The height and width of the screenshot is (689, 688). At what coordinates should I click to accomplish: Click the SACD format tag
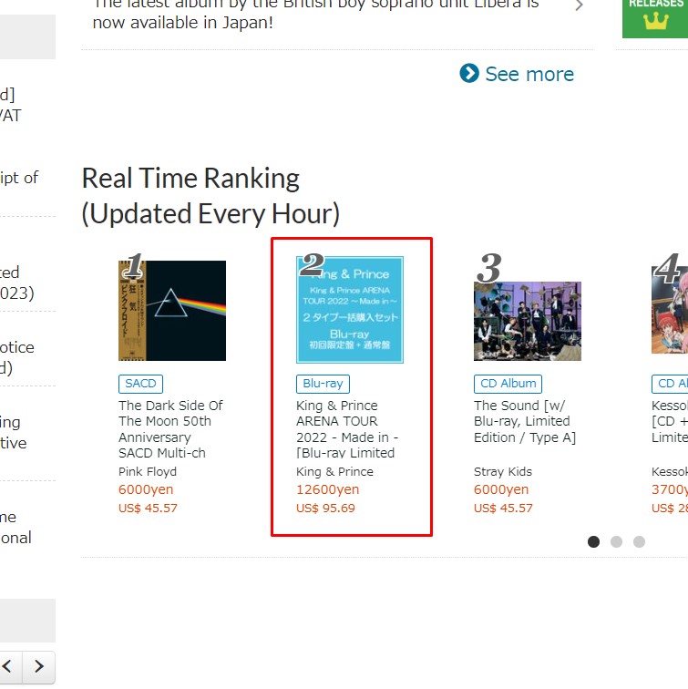(x=140, y=384)
